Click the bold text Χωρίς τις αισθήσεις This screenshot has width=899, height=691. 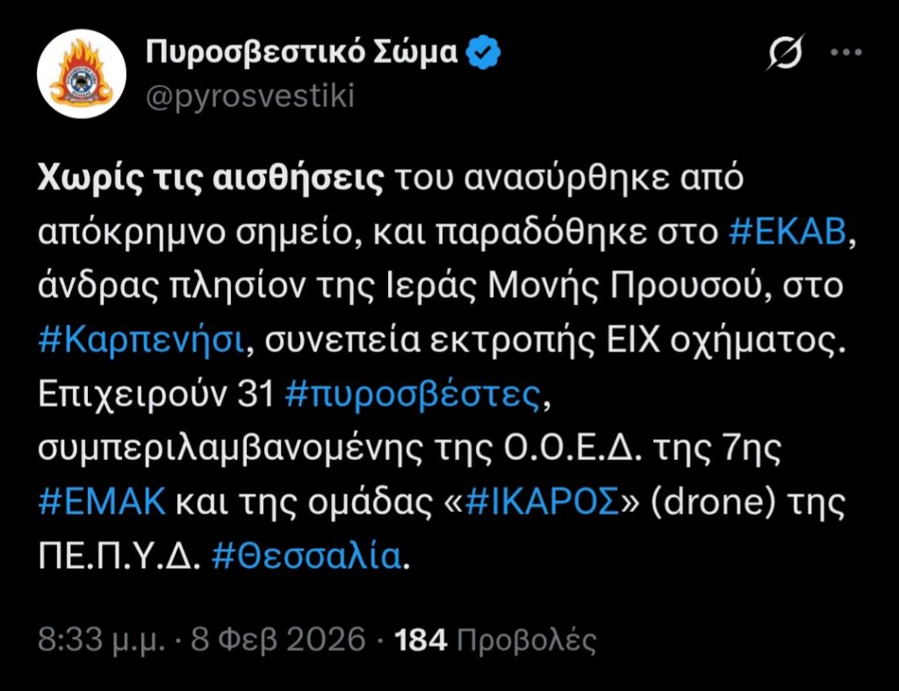click(211, 180)
